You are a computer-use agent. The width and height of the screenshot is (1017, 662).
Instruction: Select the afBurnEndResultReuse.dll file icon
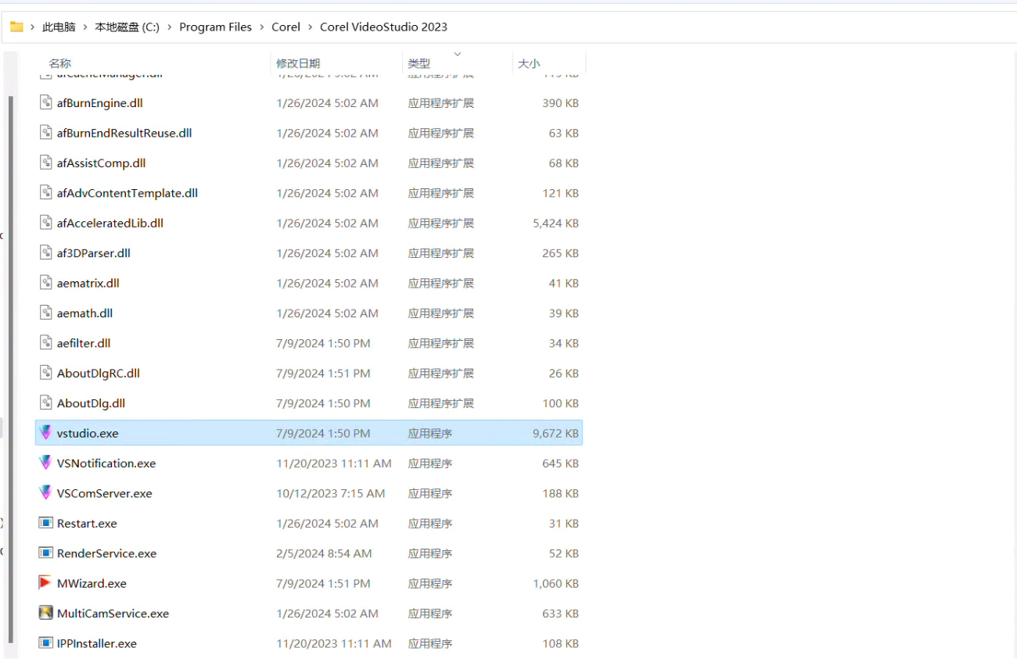46,133
